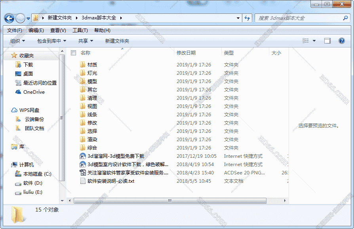
Task: Open the 文件(F) menu
Action: [x=15, y=30]
